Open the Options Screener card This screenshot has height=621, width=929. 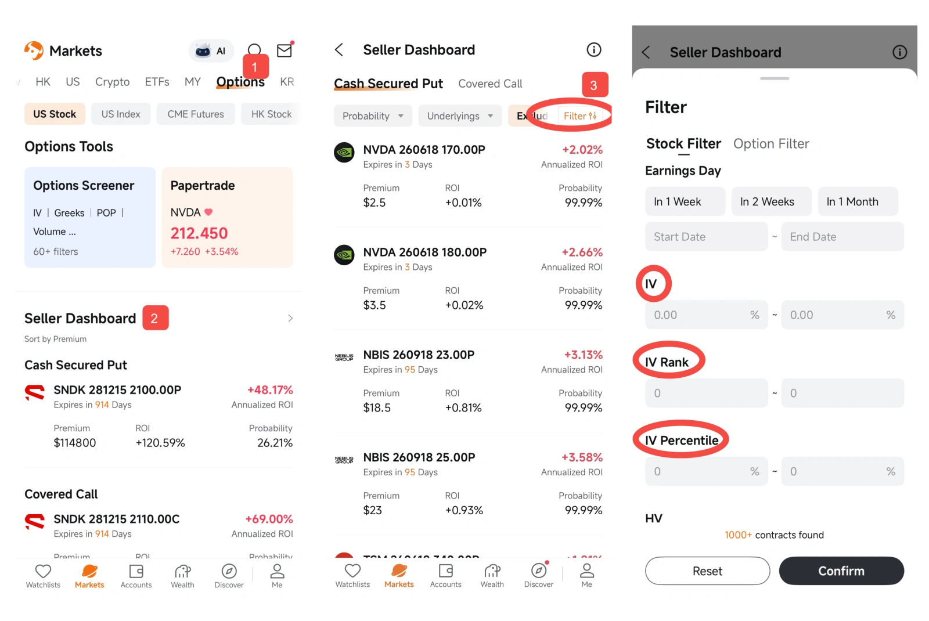pyautogui.click(x=90, y=218)
